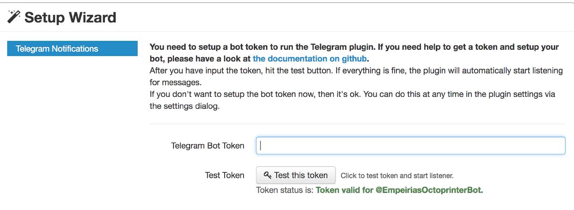Focus the Telegram Bot Token input field
574x210 pixels.
click(410, 146)
